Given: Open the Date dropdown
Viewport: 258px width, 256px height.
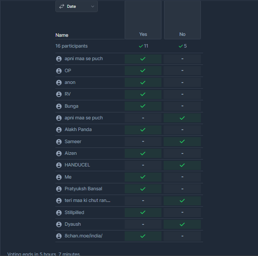Looking at the screenshot, I should tap(77, 6).
